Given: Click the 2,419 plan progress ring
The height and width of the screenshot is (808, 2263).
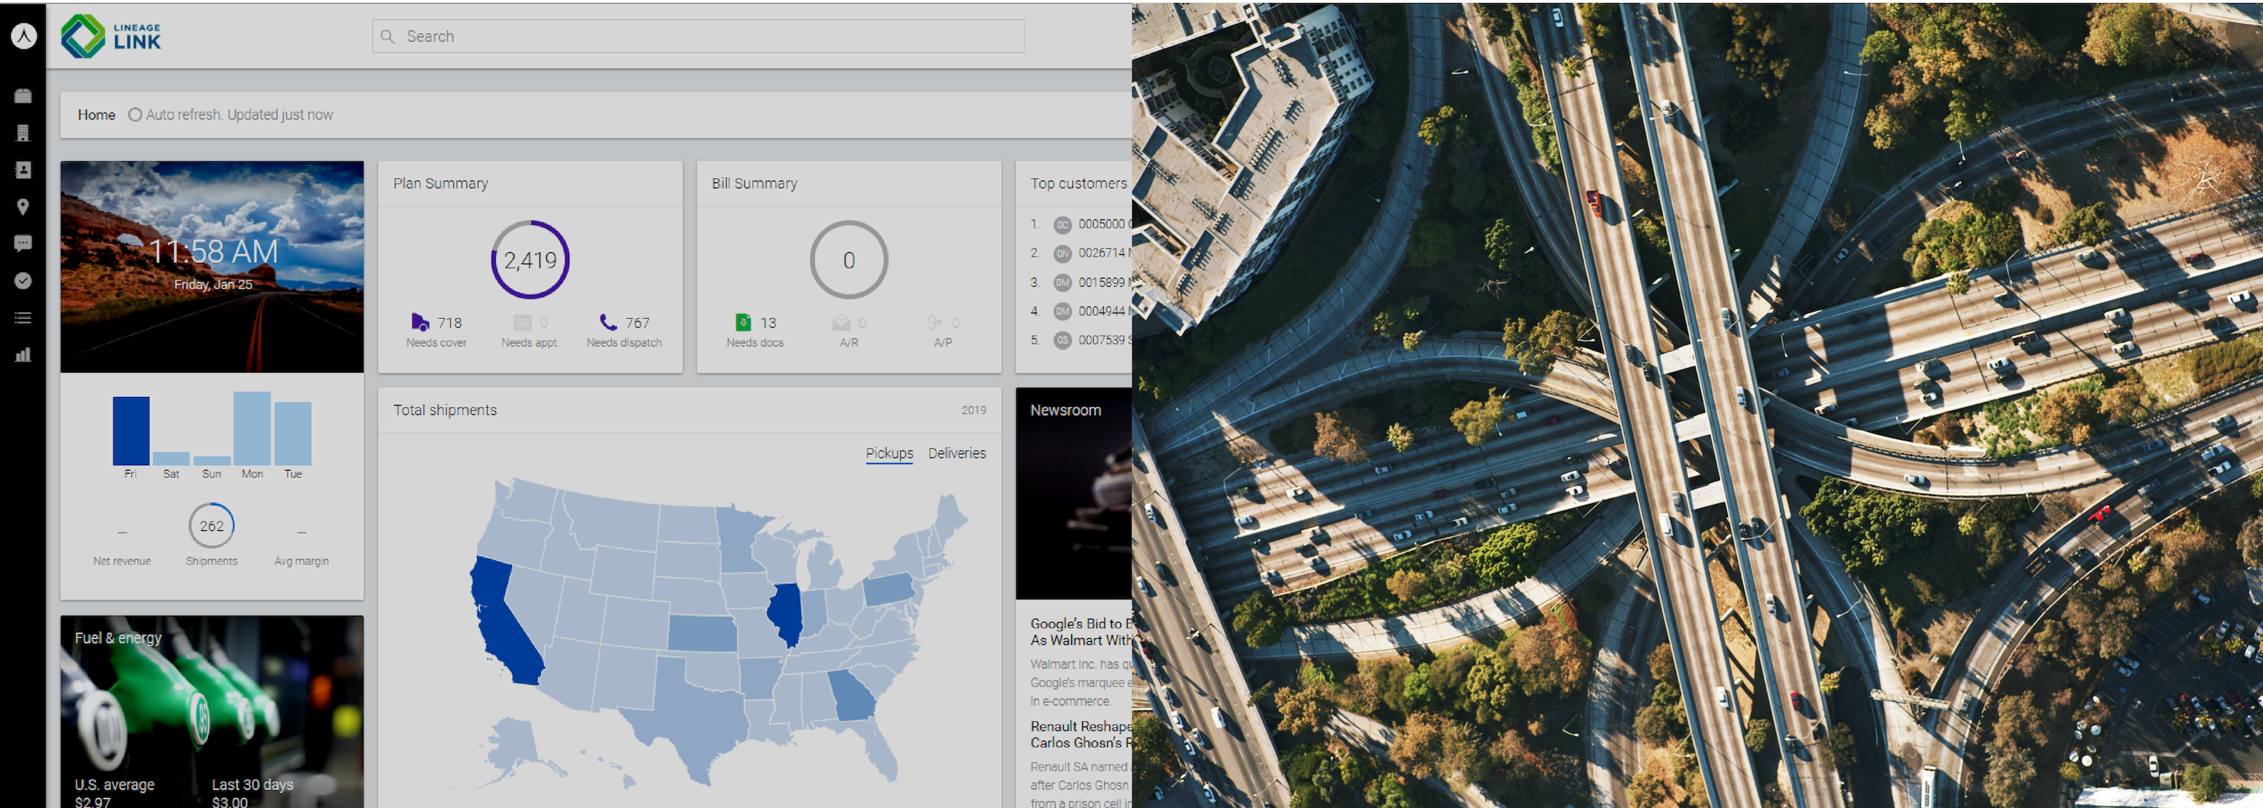Looking at the screenshot, I should (531, 259).
